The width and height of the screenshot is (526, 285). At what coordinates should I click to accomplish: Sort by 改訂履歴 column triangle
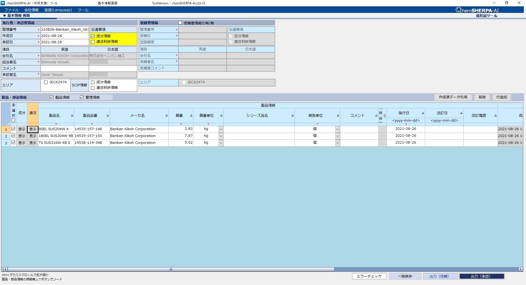(x=496, y=116)
